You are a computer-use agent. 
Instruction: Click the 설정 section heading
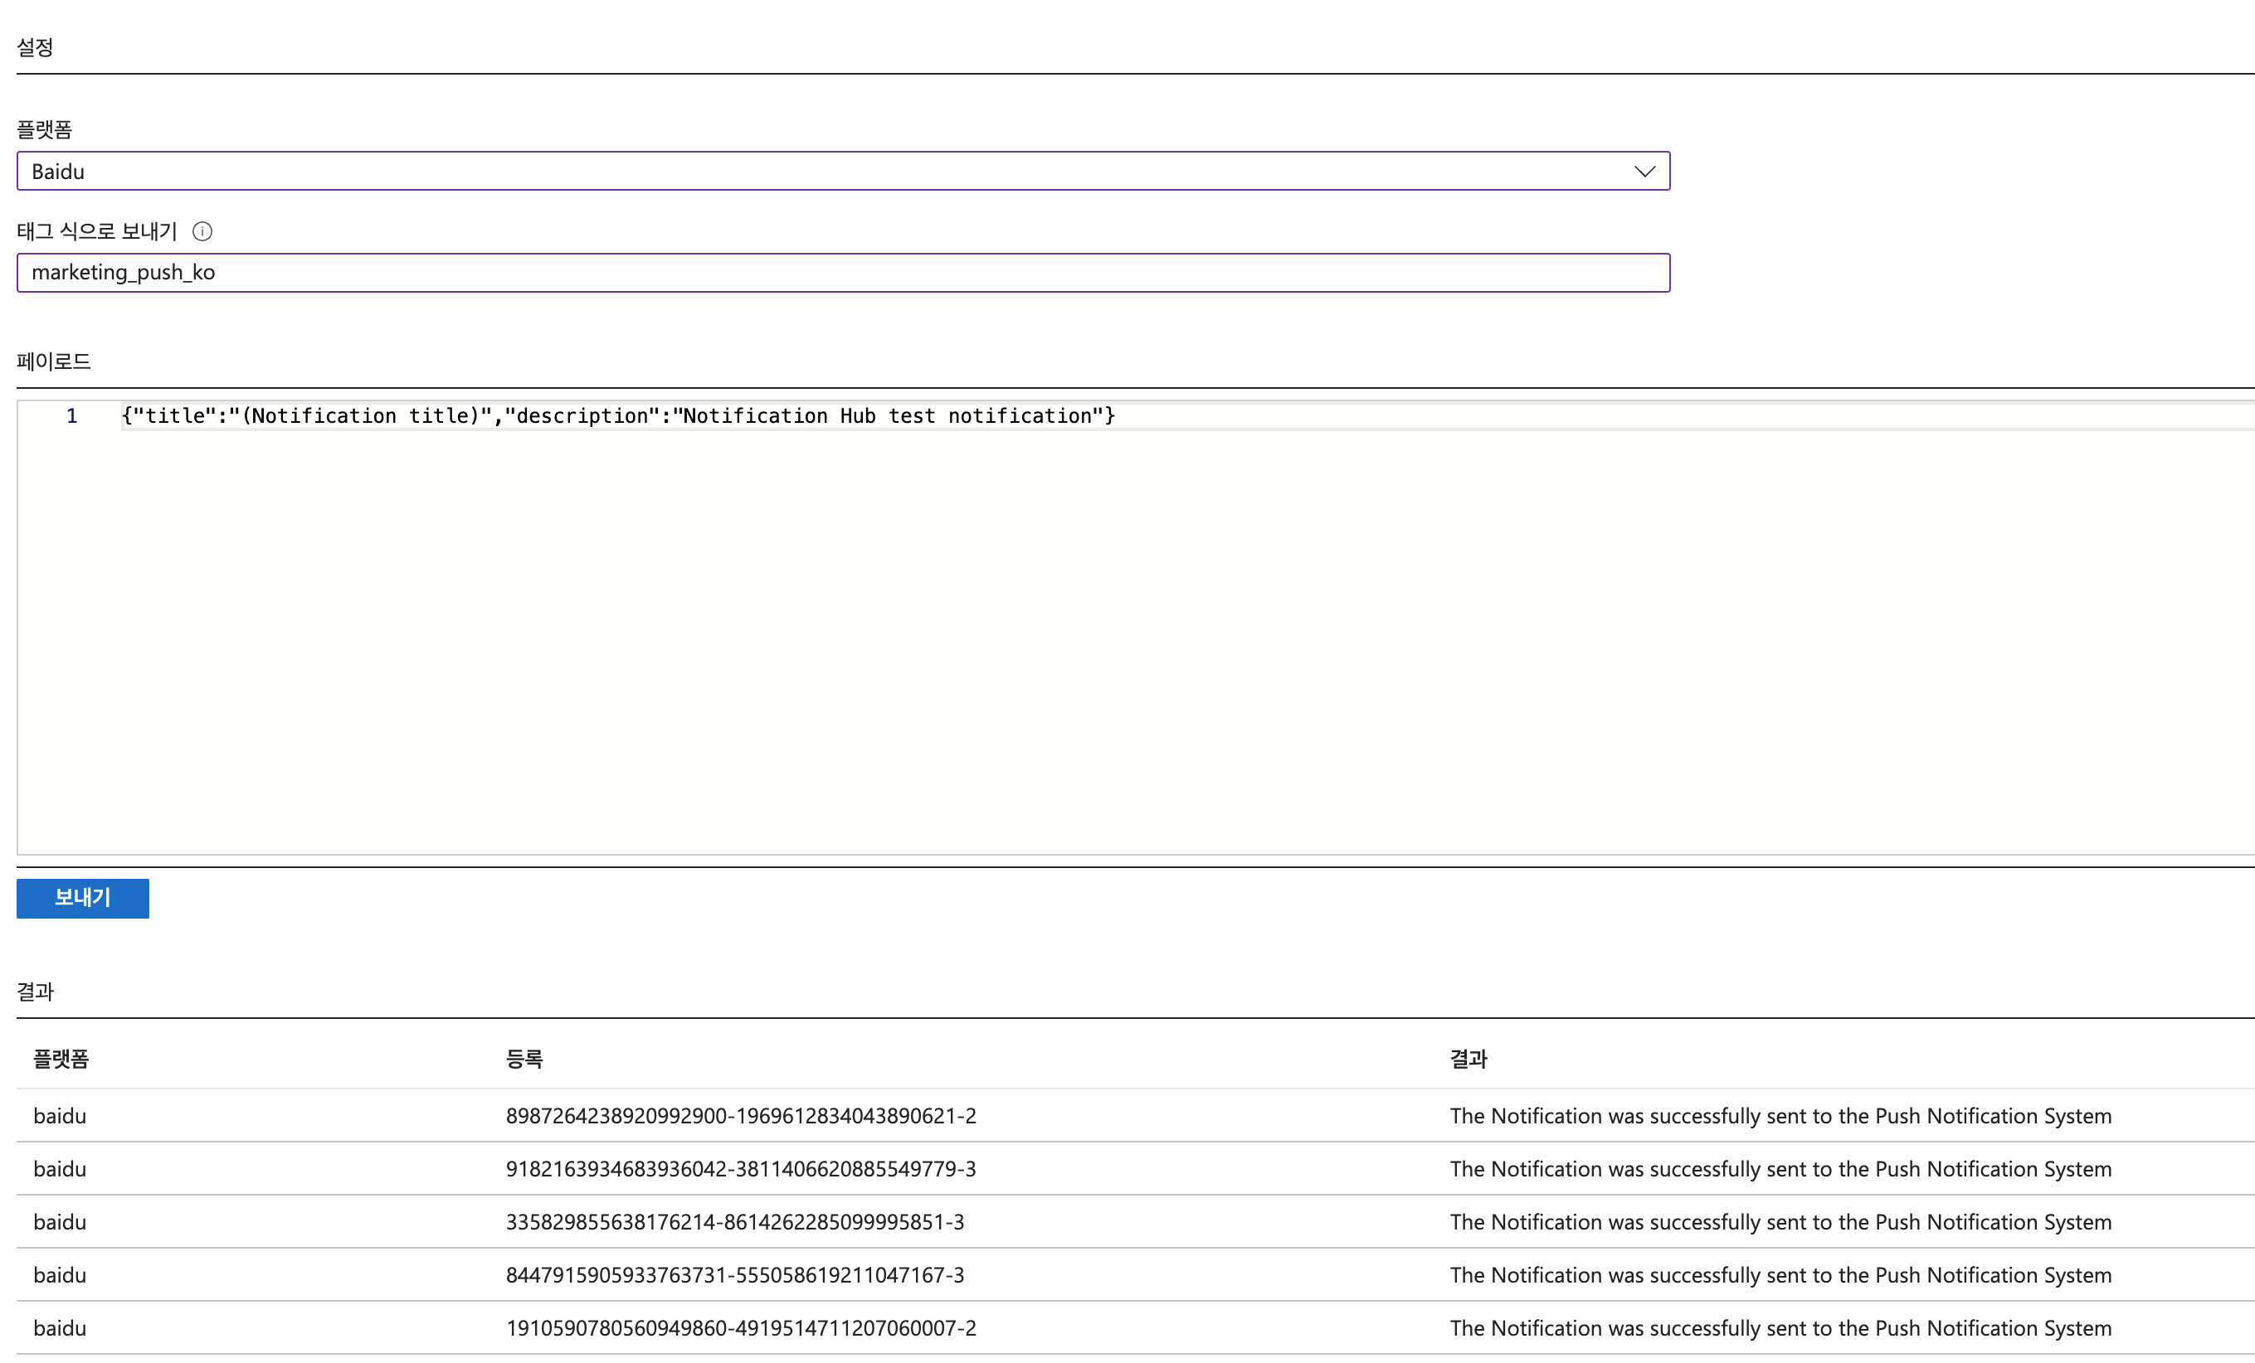(x=35, y=47)
